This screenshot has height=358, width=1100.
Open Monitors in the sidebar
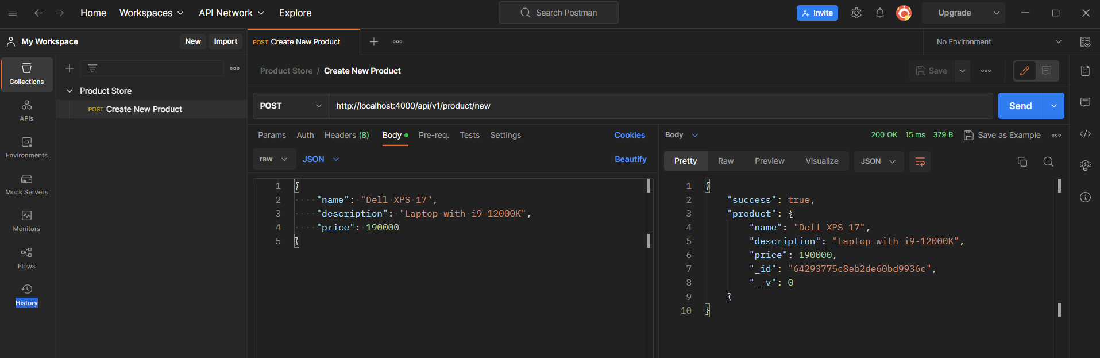(26, 221)
